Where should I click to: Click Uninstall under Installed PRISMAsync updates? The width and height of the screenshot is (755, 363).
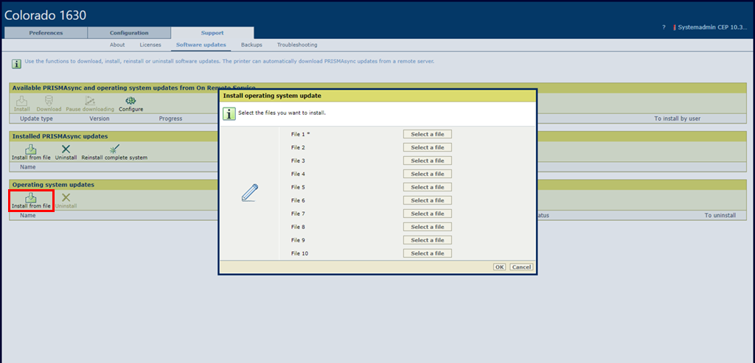(66, 149)
